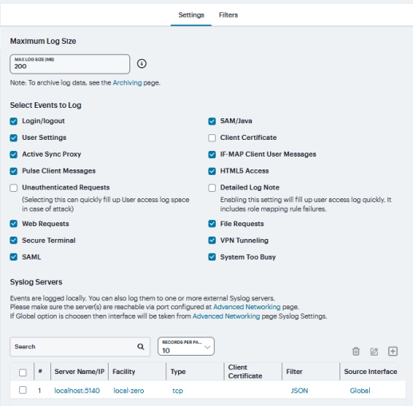Click the Max Log Size info icon
Viewport: 413px width, 406px height.
(141, 64)
